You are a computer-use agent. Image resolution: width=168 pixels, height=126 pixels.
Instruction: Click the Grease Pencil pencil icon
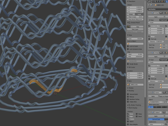(x=128, y=27)
